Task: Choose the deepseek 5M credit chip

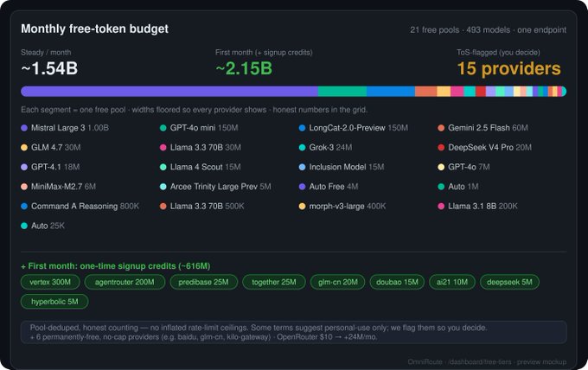Action: 509,282
